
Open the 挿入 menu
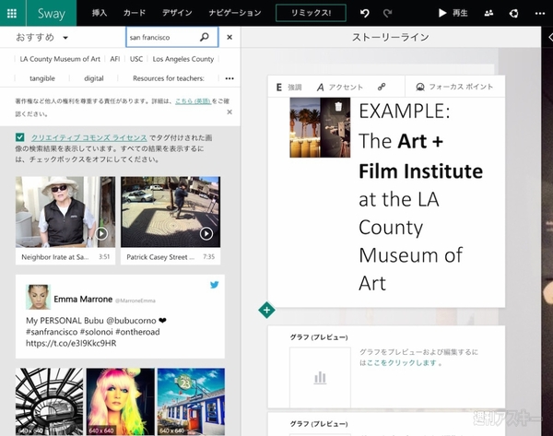click(x=100, y=13)
